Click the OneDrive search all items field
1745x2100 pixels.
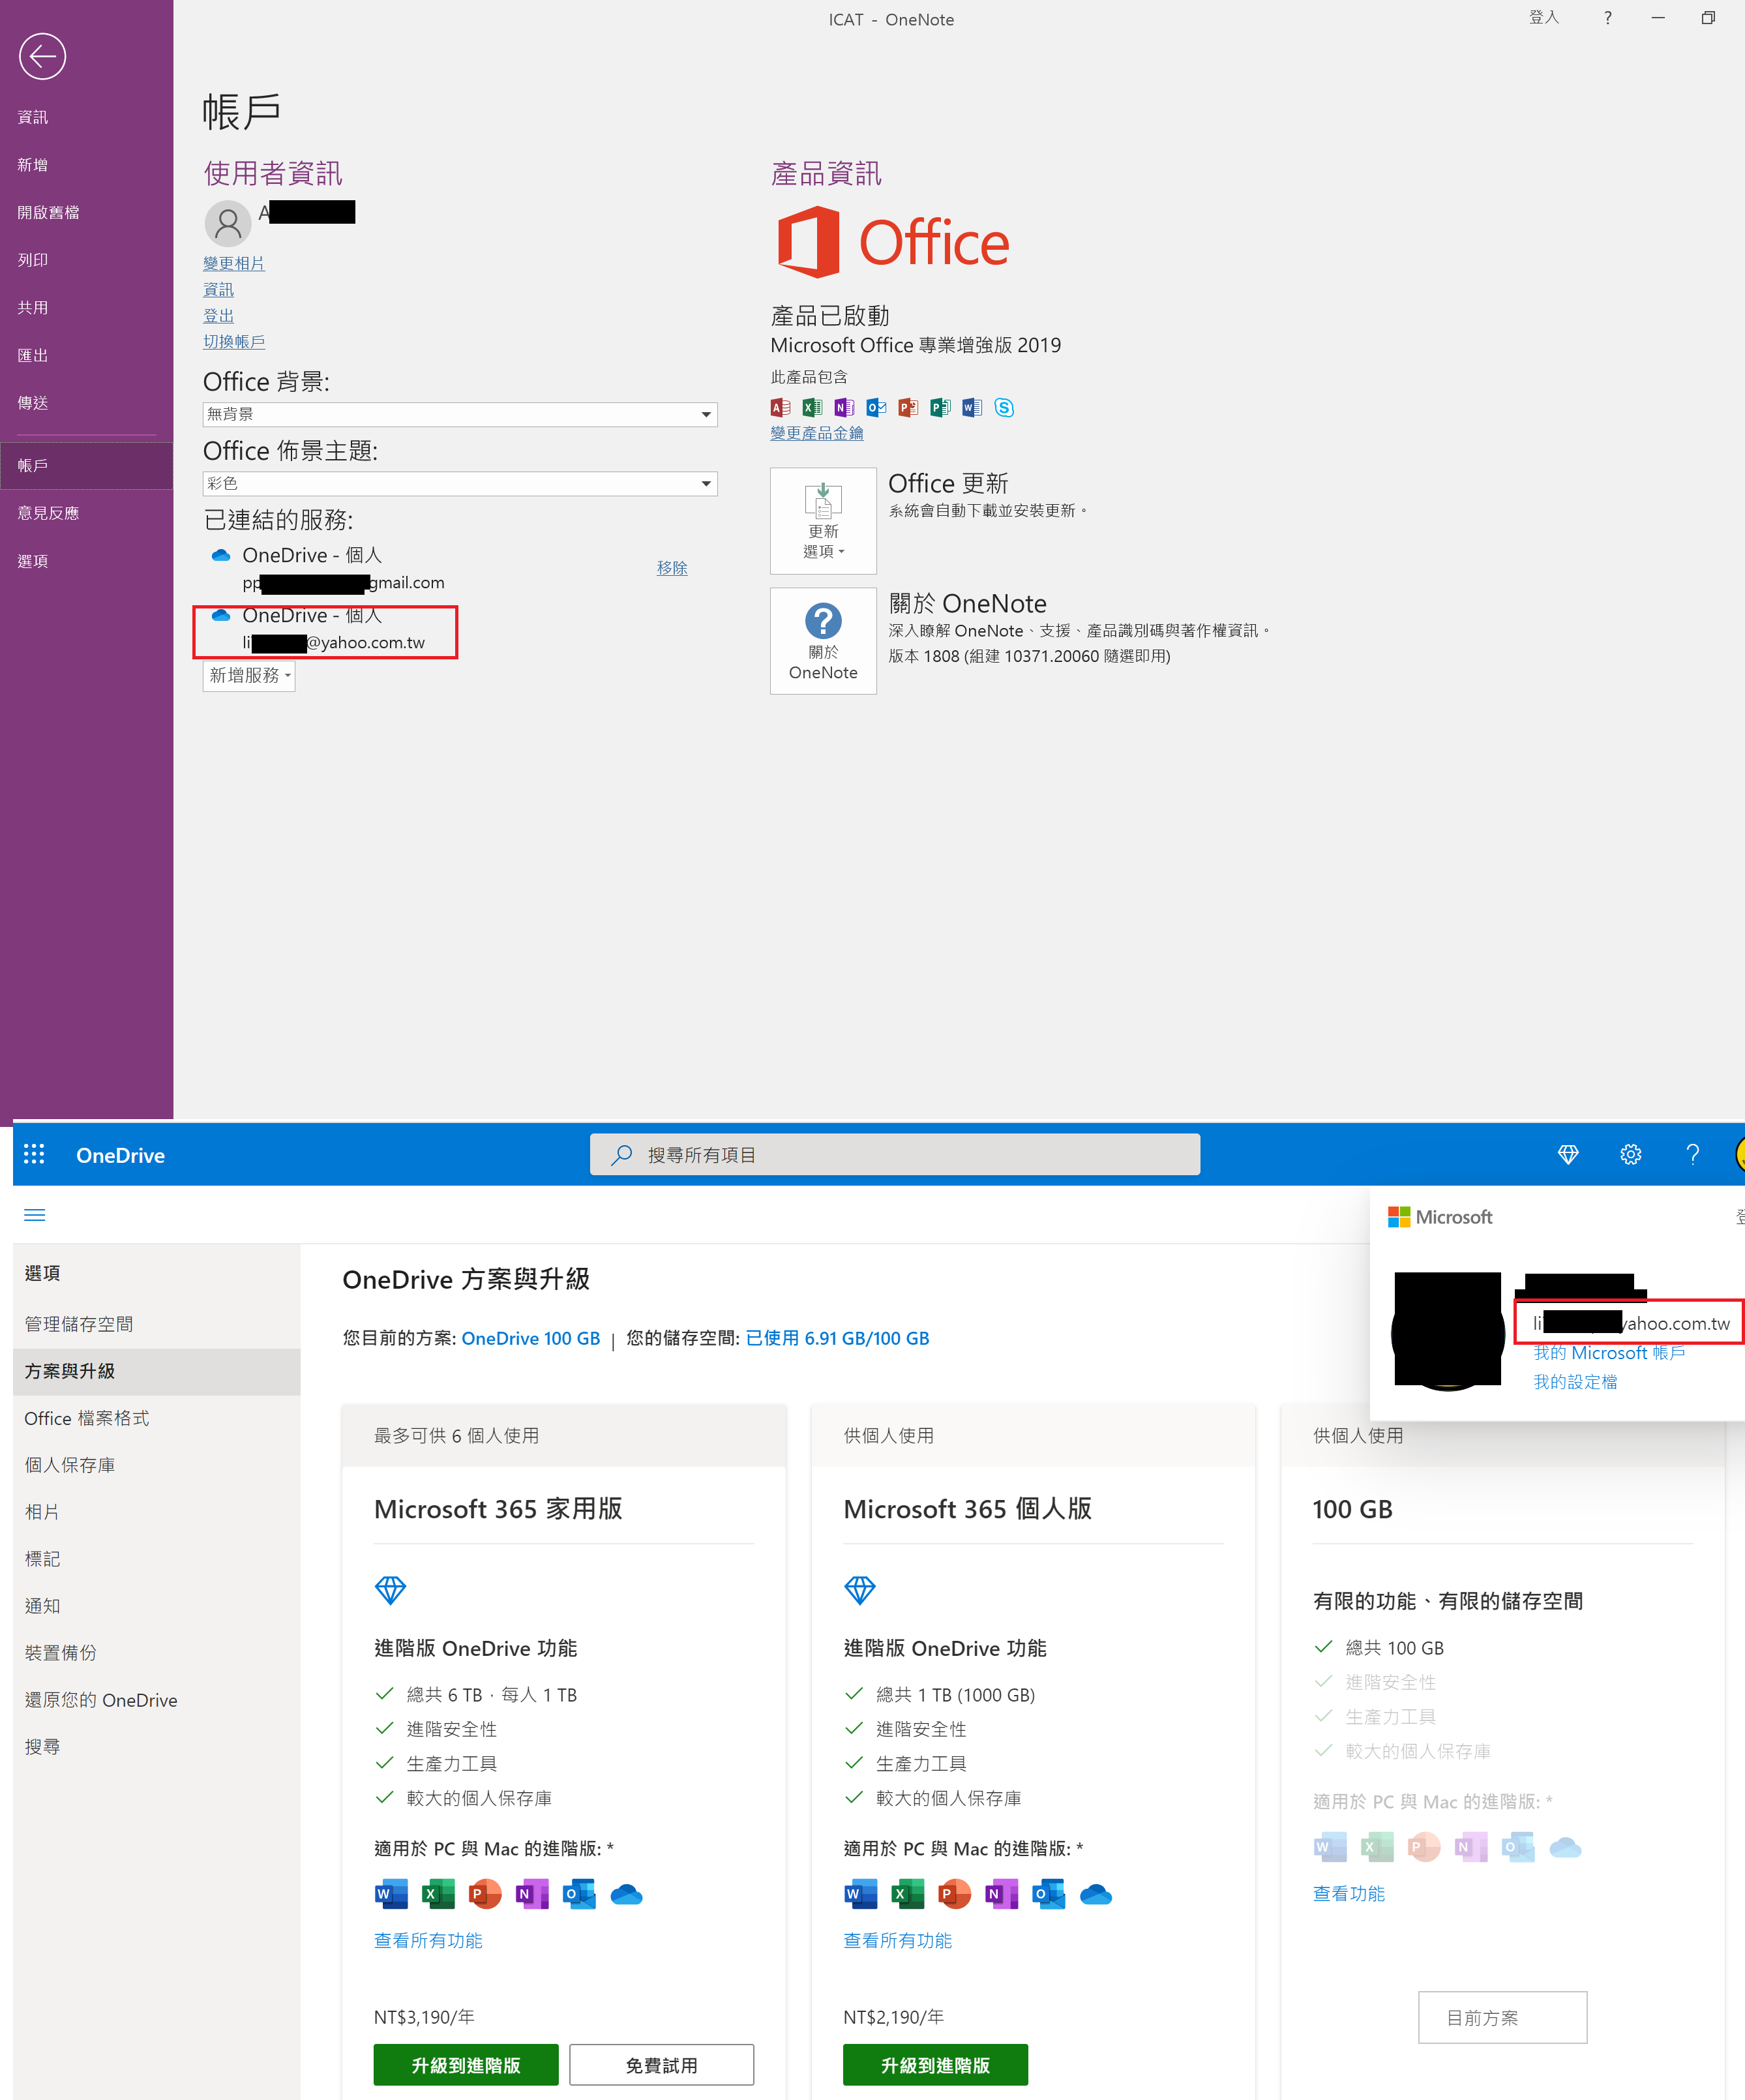coord(895,1154)
